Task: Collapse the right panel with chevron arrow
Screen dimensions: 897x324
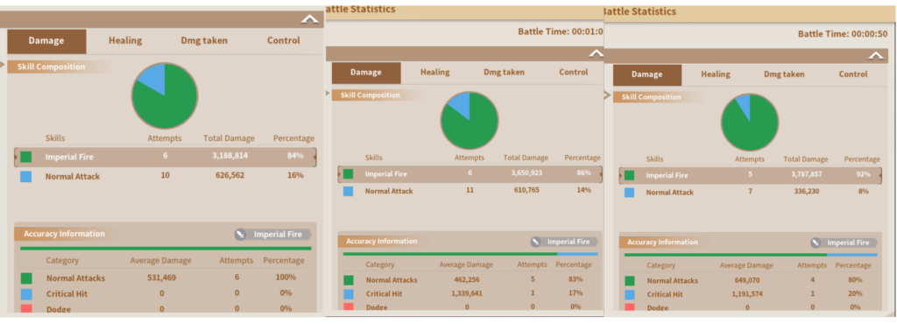Action: click(876, 55)
